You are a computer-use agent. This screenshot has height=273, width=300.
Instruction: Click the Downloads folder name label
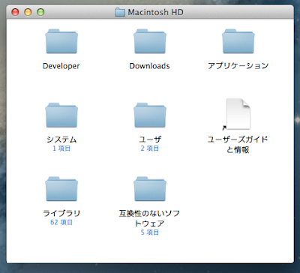[149, 66]
